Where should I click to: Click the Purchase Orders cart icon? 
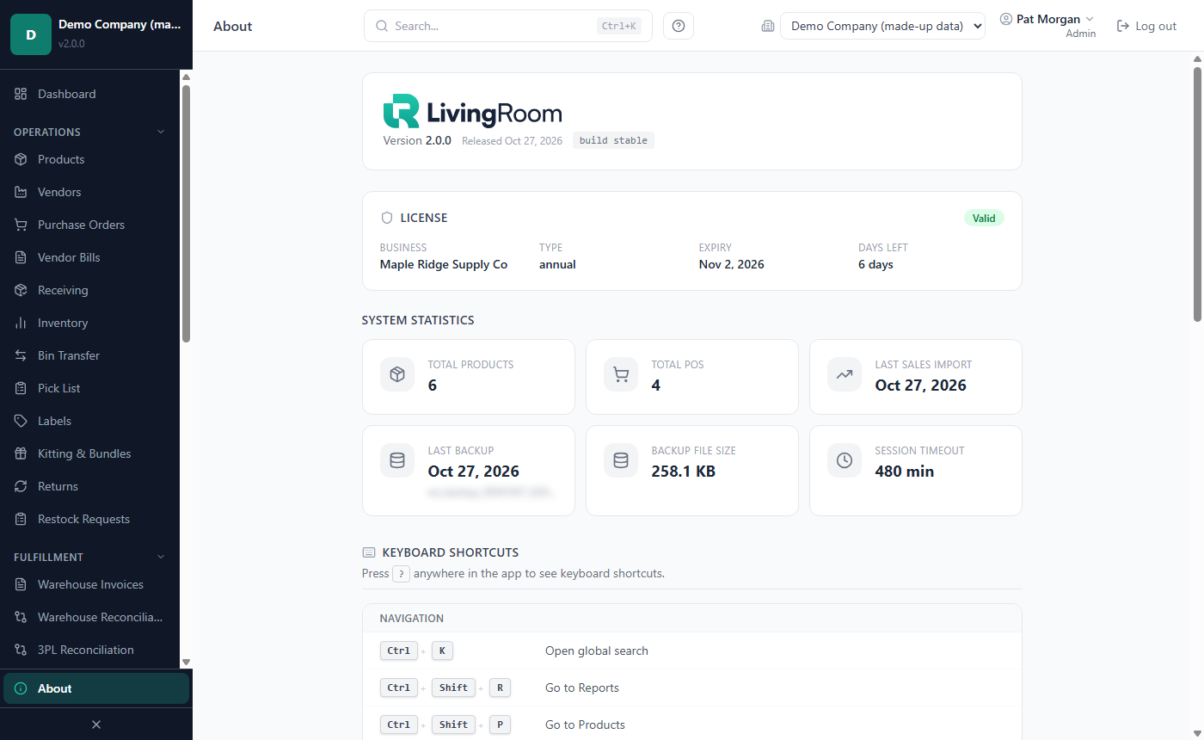(x=21, y=225)
